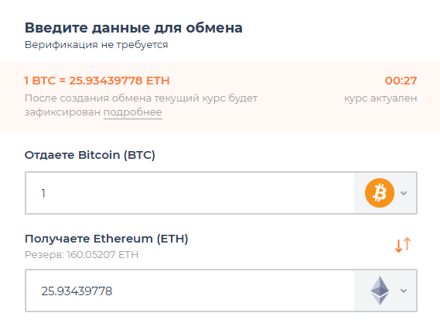This screenshot has height=320, width=440.
Task: Click the Введите данные для обмена heading
Action: (134, 28)
